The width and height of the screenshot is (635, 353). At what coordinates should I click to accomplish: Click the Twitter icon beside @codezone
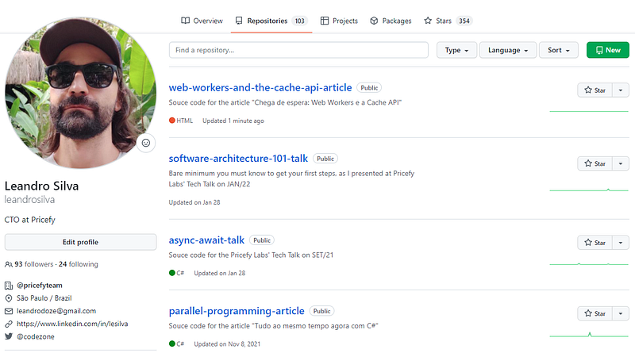click(9, 337)
